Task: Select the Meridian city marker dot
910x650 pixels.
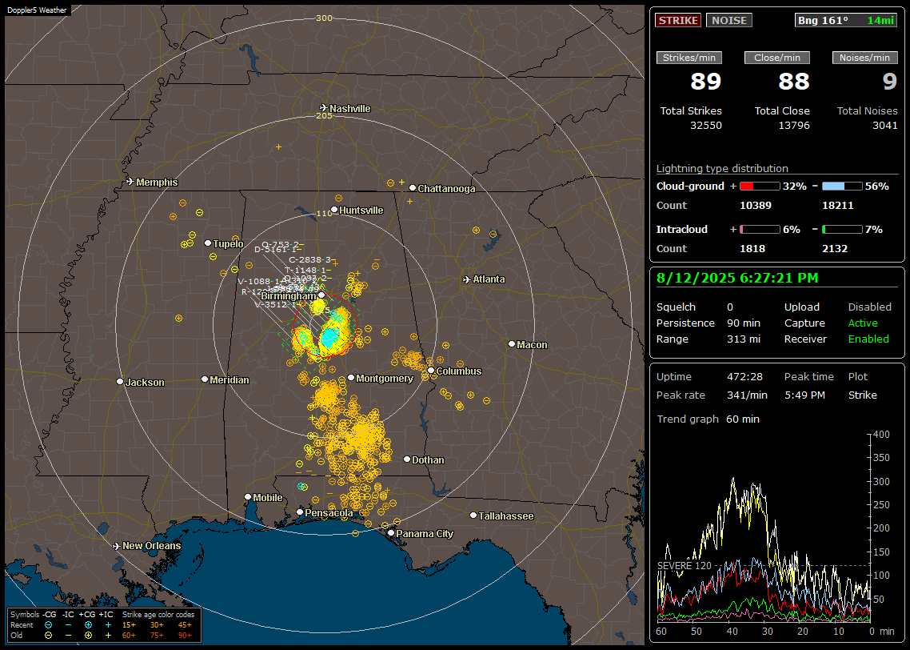Action: pos(205,379)
